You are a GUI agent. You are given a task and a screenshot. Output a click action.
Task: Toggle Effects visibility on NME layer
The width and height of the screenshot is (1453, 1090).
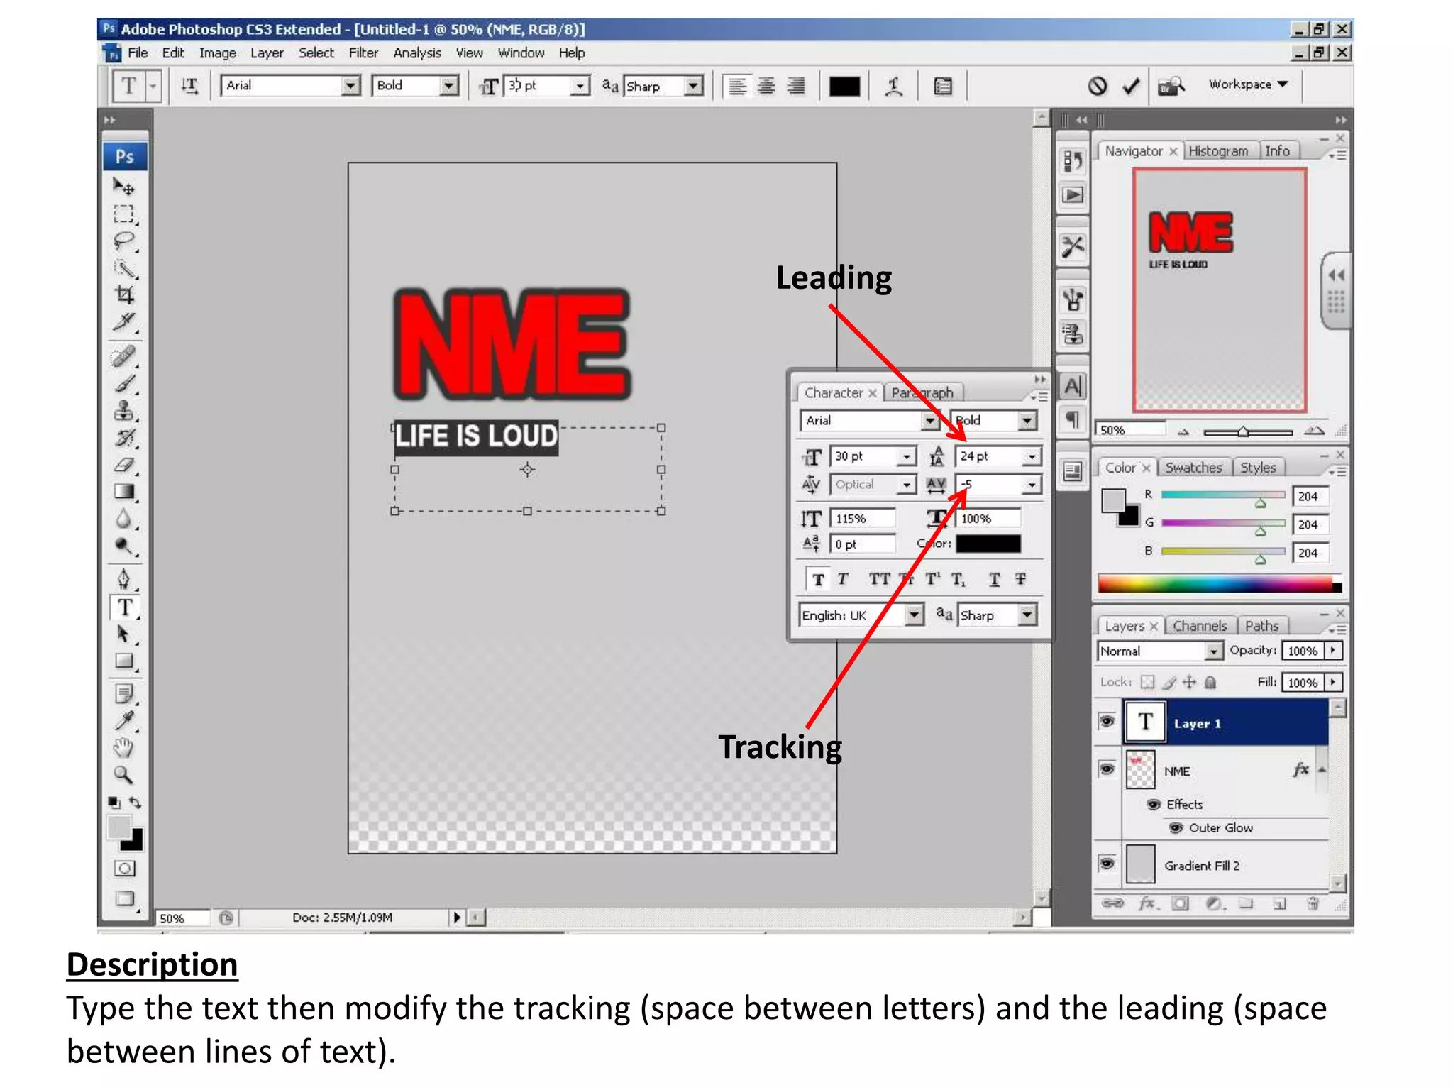click(1154, 804)
